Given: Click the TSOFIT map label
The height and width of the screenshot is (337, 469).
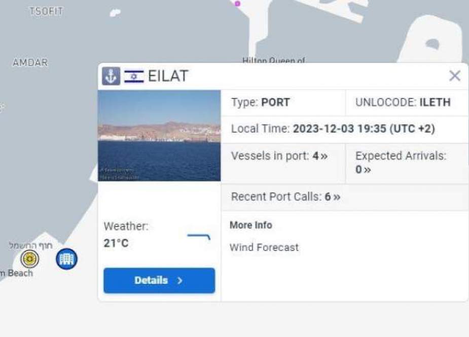Looking at the screenshot, I should tap(46, 12).
